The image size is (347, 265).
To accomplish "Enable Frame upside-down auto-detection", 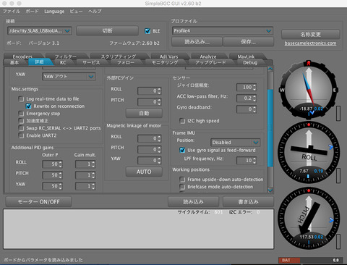I will pyautogui.click(x=182, y=180).
